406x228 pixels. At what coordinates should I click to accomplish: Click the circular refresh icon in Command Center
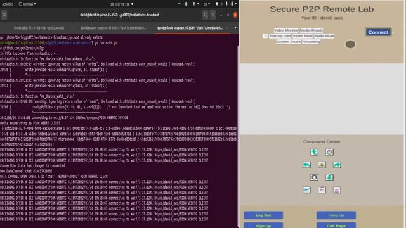(329, 152)
